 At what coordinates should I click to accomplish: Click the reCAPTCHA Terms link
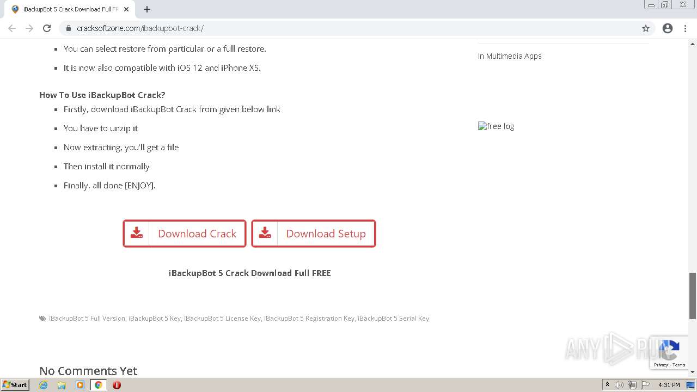[679, 365]
